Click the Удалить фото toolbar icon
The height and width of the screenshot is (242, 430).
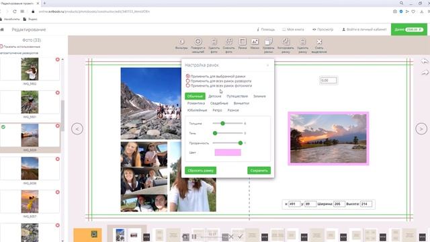point(214,45)
